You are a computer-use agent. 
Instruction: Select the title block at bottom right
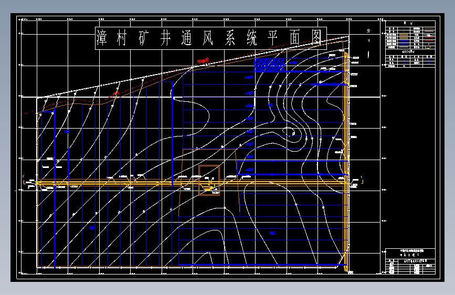point(410,261)
